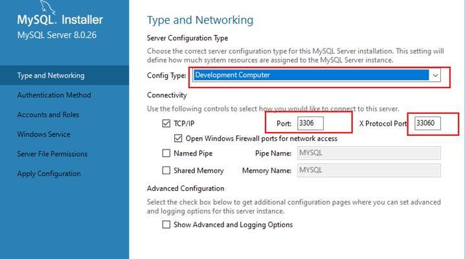Screen dimensions: 465x259
Task: Click the Port field showing 3306
Action: pyautogui.click(x=310, y=123)
